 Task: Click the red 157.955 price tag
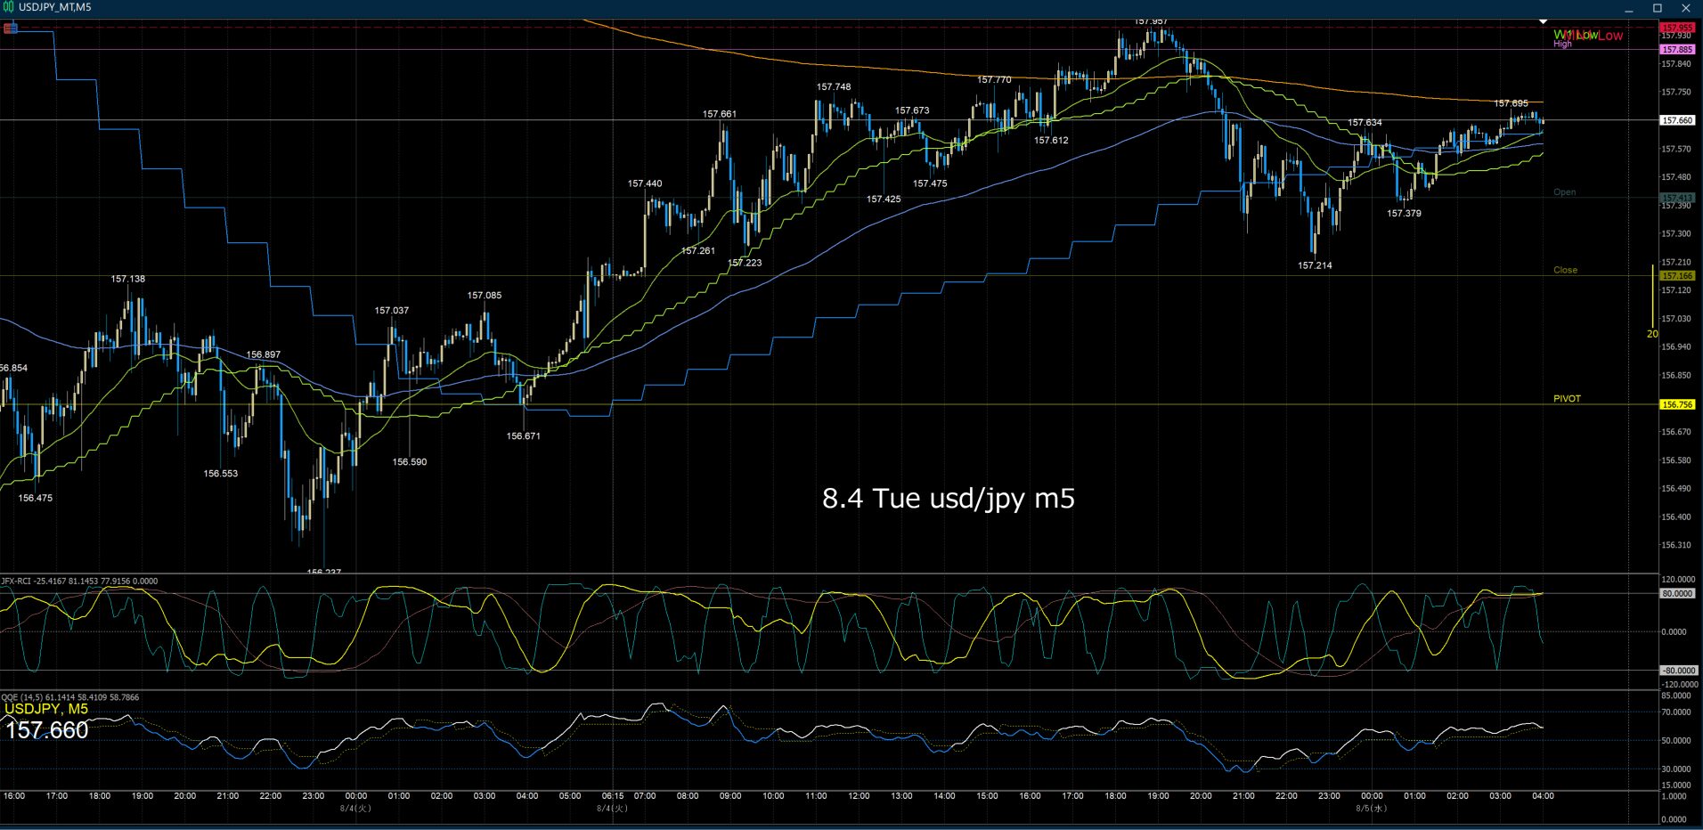tap(1677, 28)
